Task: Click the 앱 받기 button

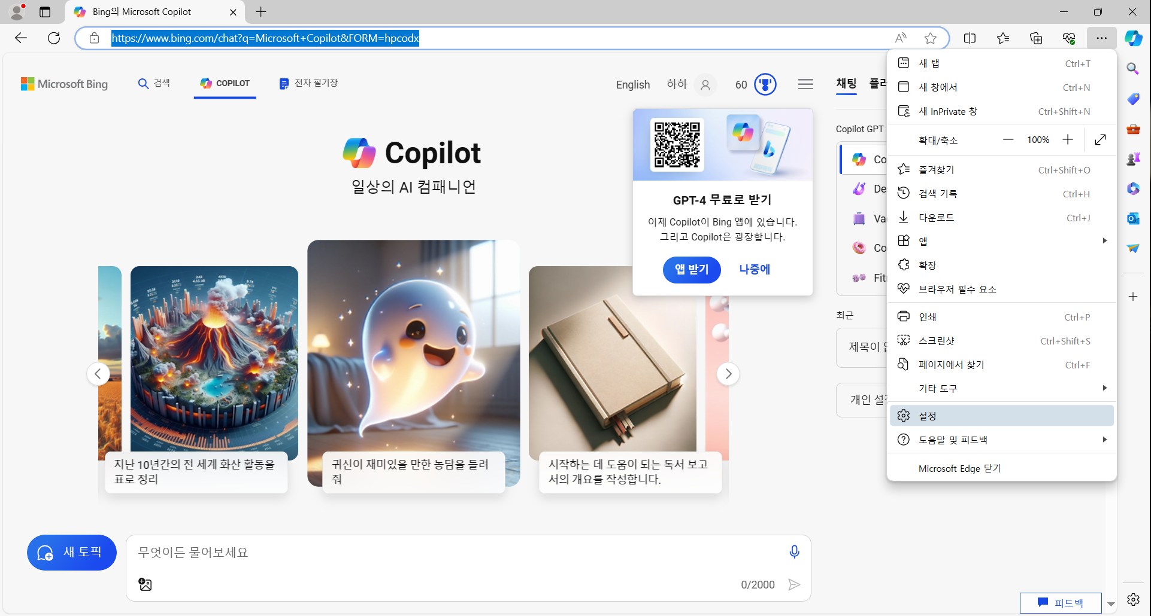Action: (x=692, y=269)
